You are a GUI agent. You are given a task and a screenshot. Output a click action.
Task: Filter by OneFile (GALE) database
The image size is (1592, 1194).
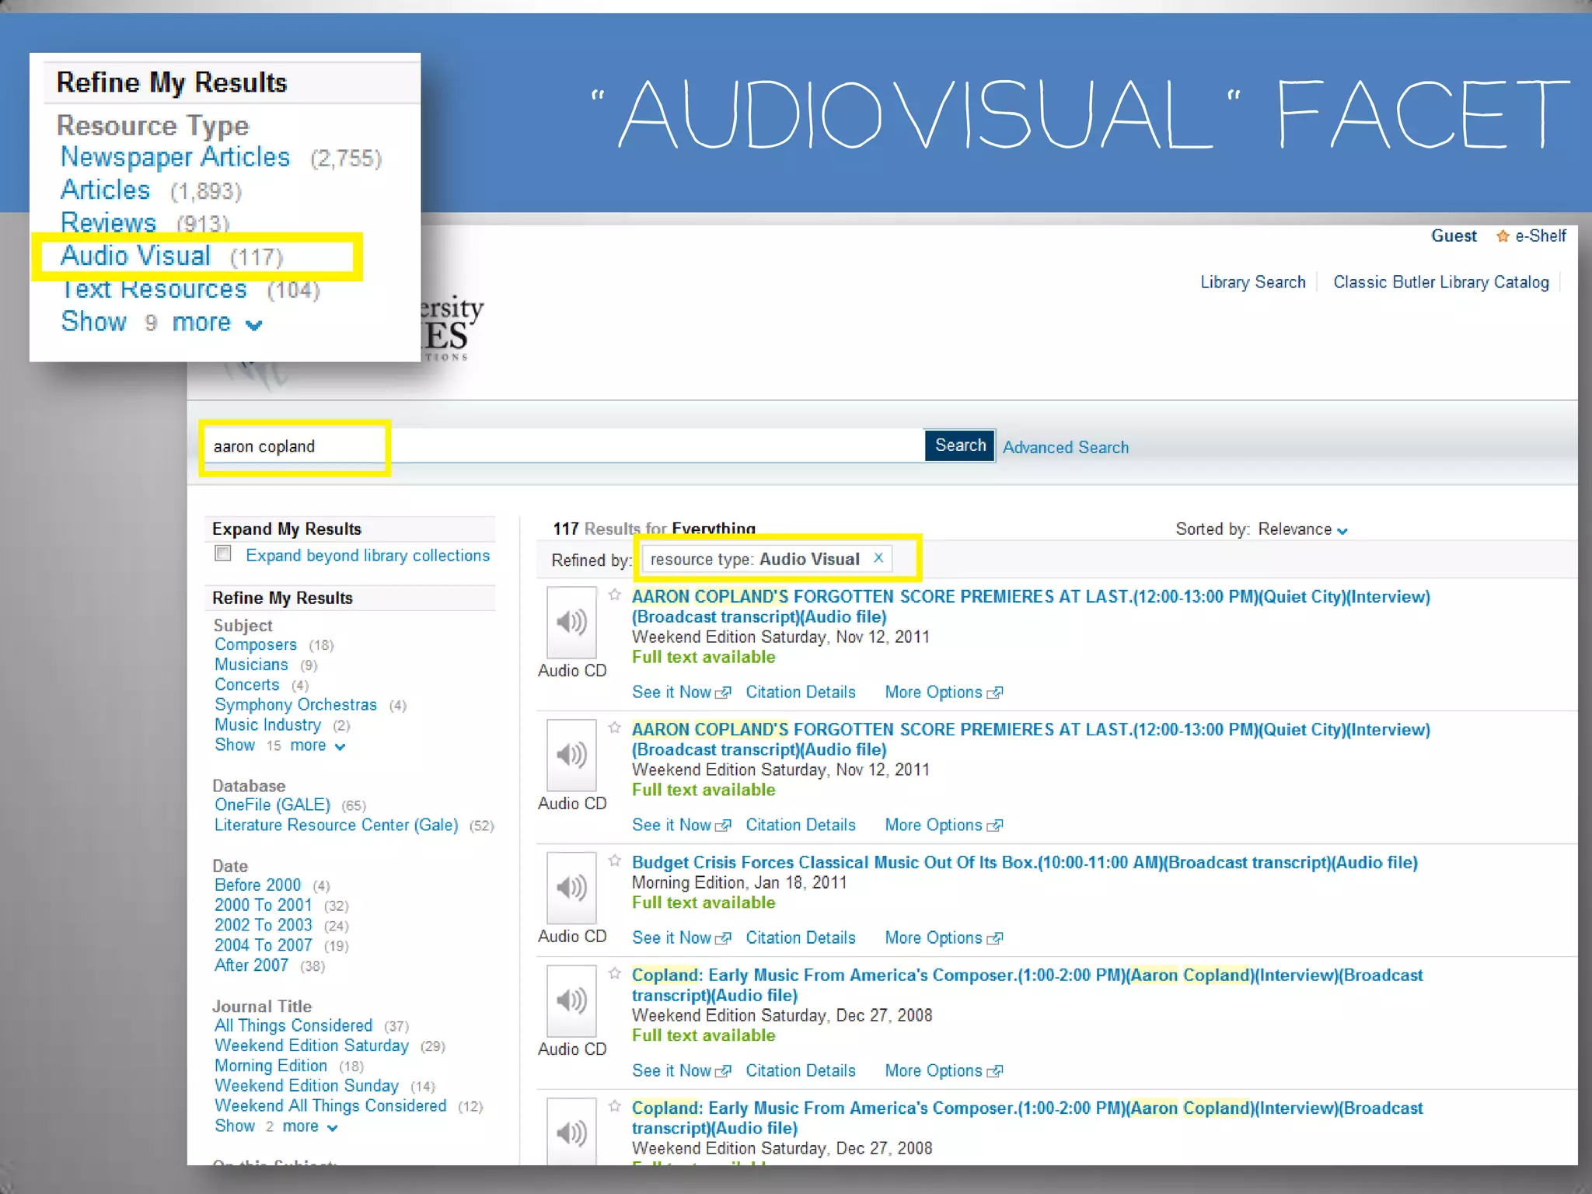tap(272, 805)
